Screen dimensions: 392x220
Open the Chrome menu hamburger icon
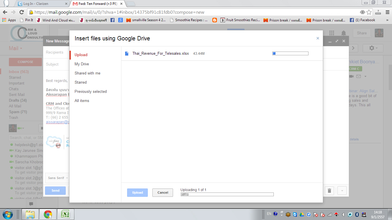pyautogui.click(x=378, y=12)
